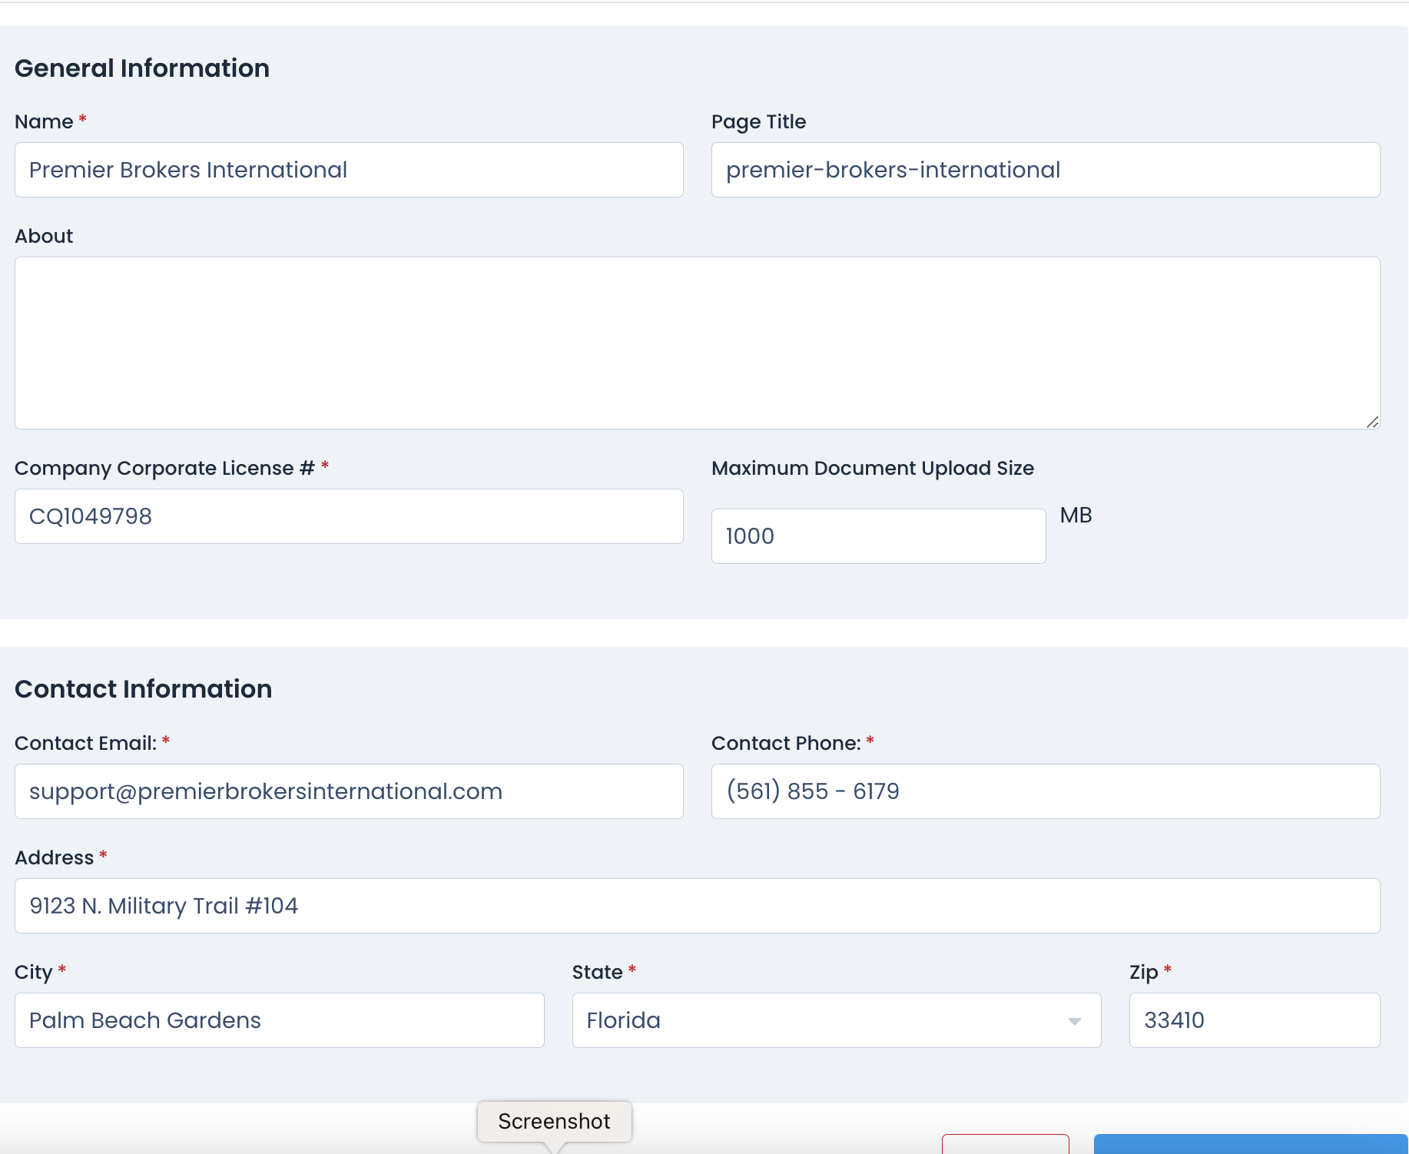This screenshot has width=1409, height=1154.
Task: Click the Maximum Document Upload Size label
Action: click(873, 469)
